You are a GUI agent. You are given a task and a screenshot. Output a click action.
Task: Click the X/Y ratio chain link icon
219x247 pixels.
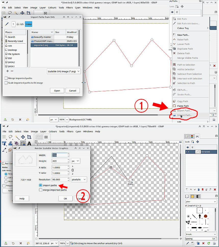point(73,170)
